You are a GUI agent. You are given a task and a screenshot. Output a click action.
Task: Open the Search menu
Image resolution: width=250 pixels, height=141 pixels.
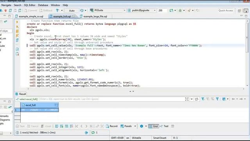click(x=17, y=5)
